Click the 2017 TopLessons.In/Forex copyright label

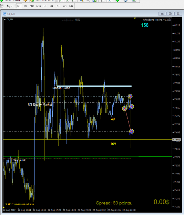[20, 204]
